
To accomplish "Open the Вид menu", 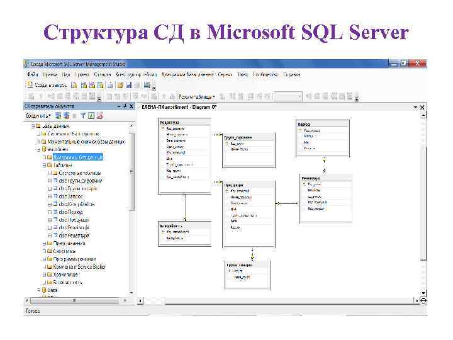I will click(x=66, y=74).
